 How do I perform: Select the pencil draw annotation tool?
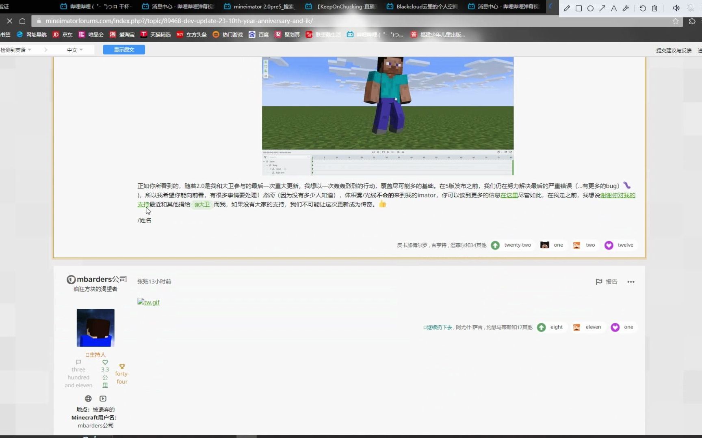(x=567, y=8)
